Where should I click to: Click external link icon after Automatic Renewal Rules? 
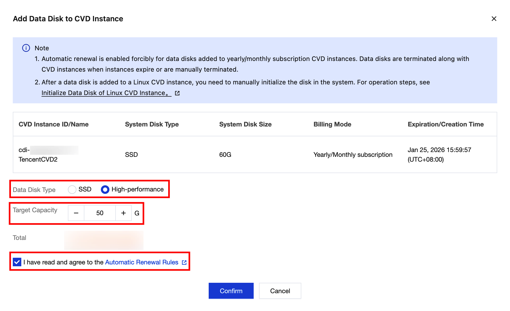[184, 263]
